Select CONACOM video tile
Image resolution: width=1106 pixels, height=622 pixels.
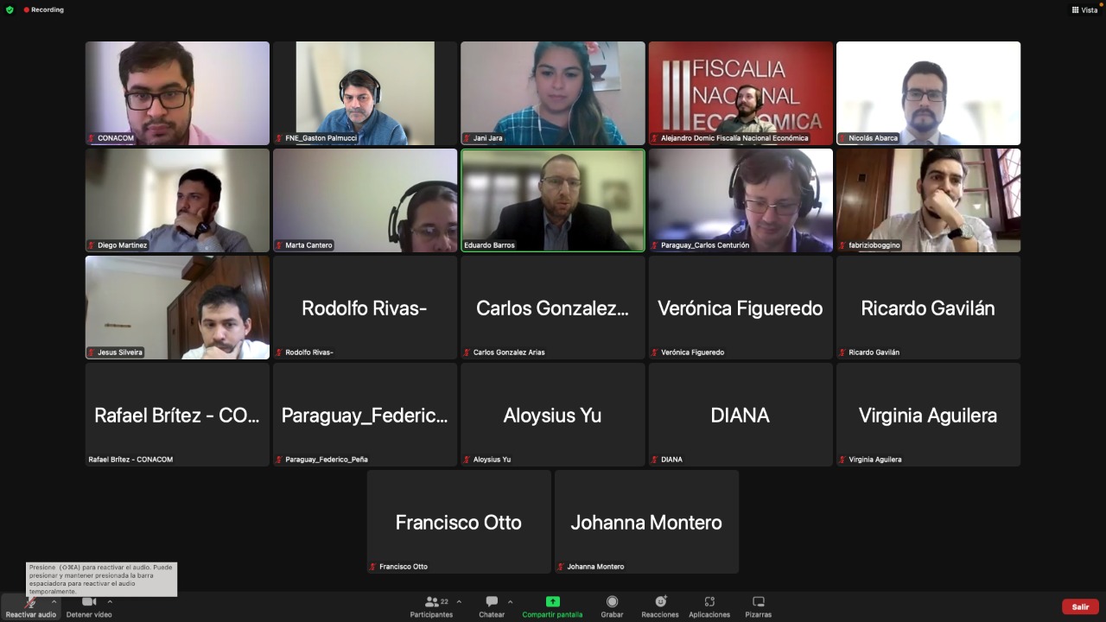177,93
